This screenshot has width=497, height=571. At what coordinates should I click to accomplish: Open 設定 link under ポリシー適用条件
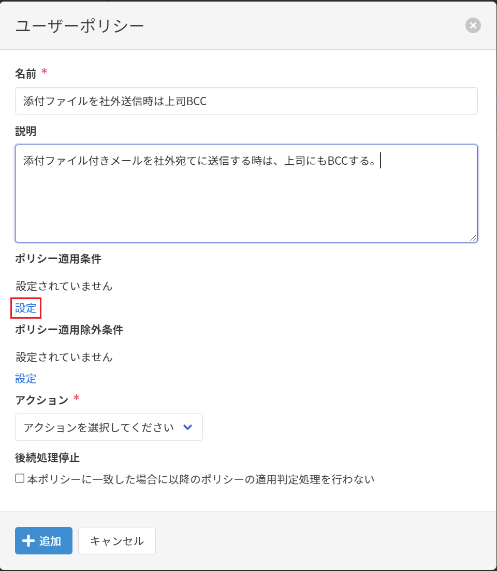[26, 308]
